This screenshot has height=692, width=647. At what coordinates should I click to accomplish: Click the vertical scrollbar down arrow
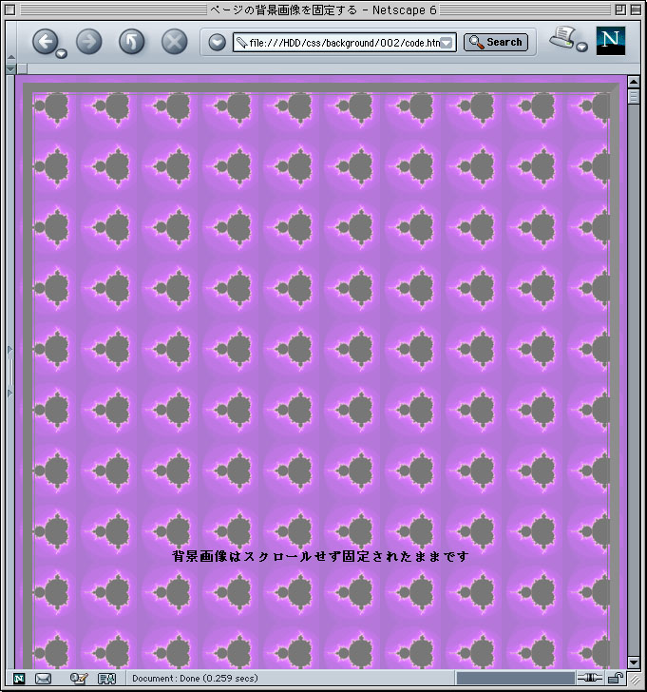point(635,662)
